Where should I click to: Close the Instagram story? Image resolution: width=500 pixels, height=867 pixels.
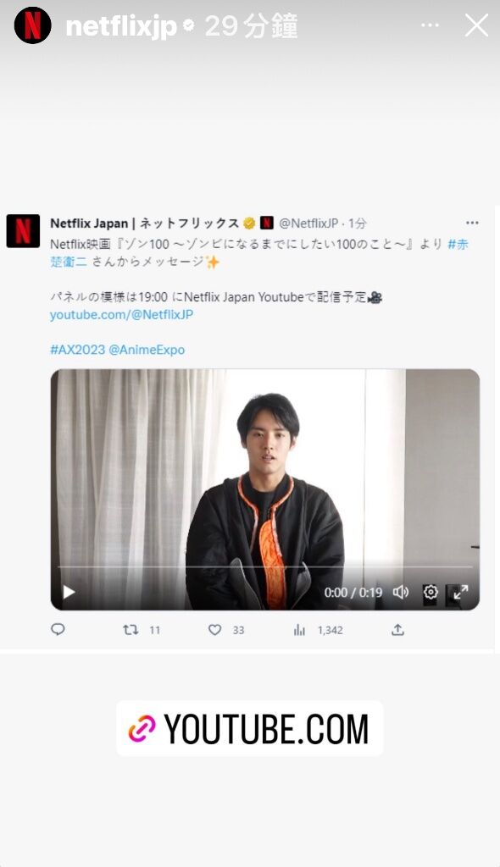(476, 25)
